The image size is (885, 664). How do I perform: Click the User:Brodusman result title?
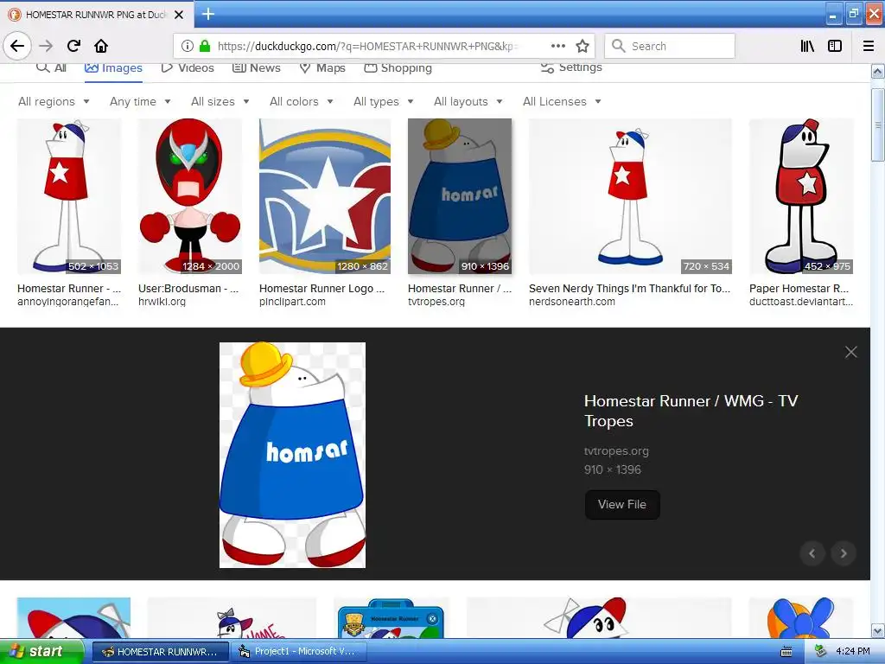click(188, 288)
